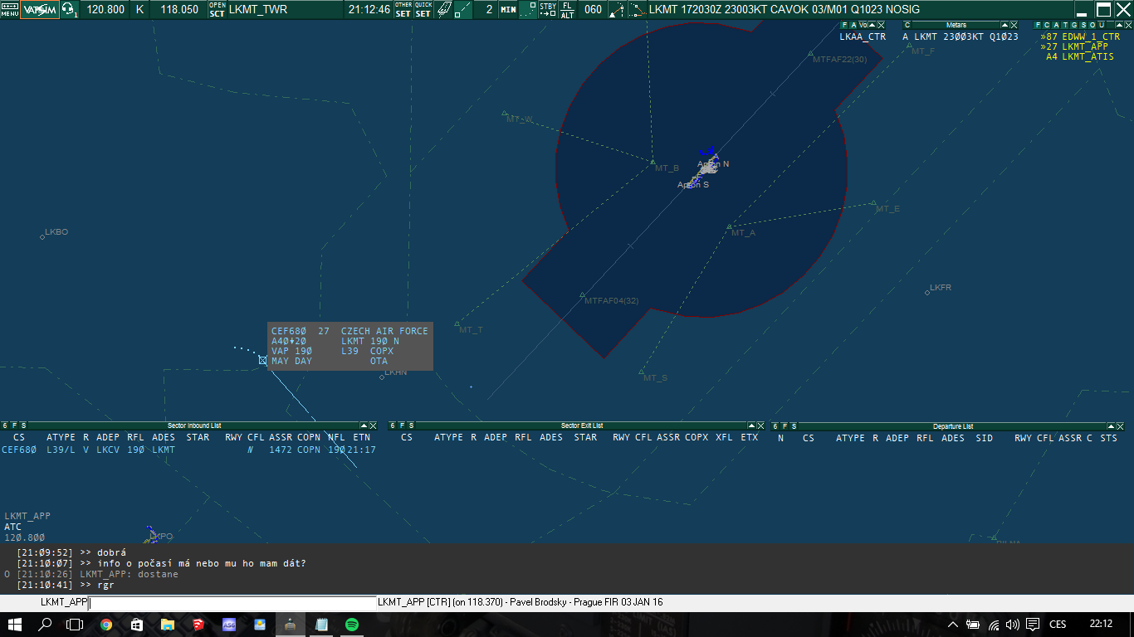Open the EuroScope MENU icon
The image size is (1134, 637).
pos(9,10)
